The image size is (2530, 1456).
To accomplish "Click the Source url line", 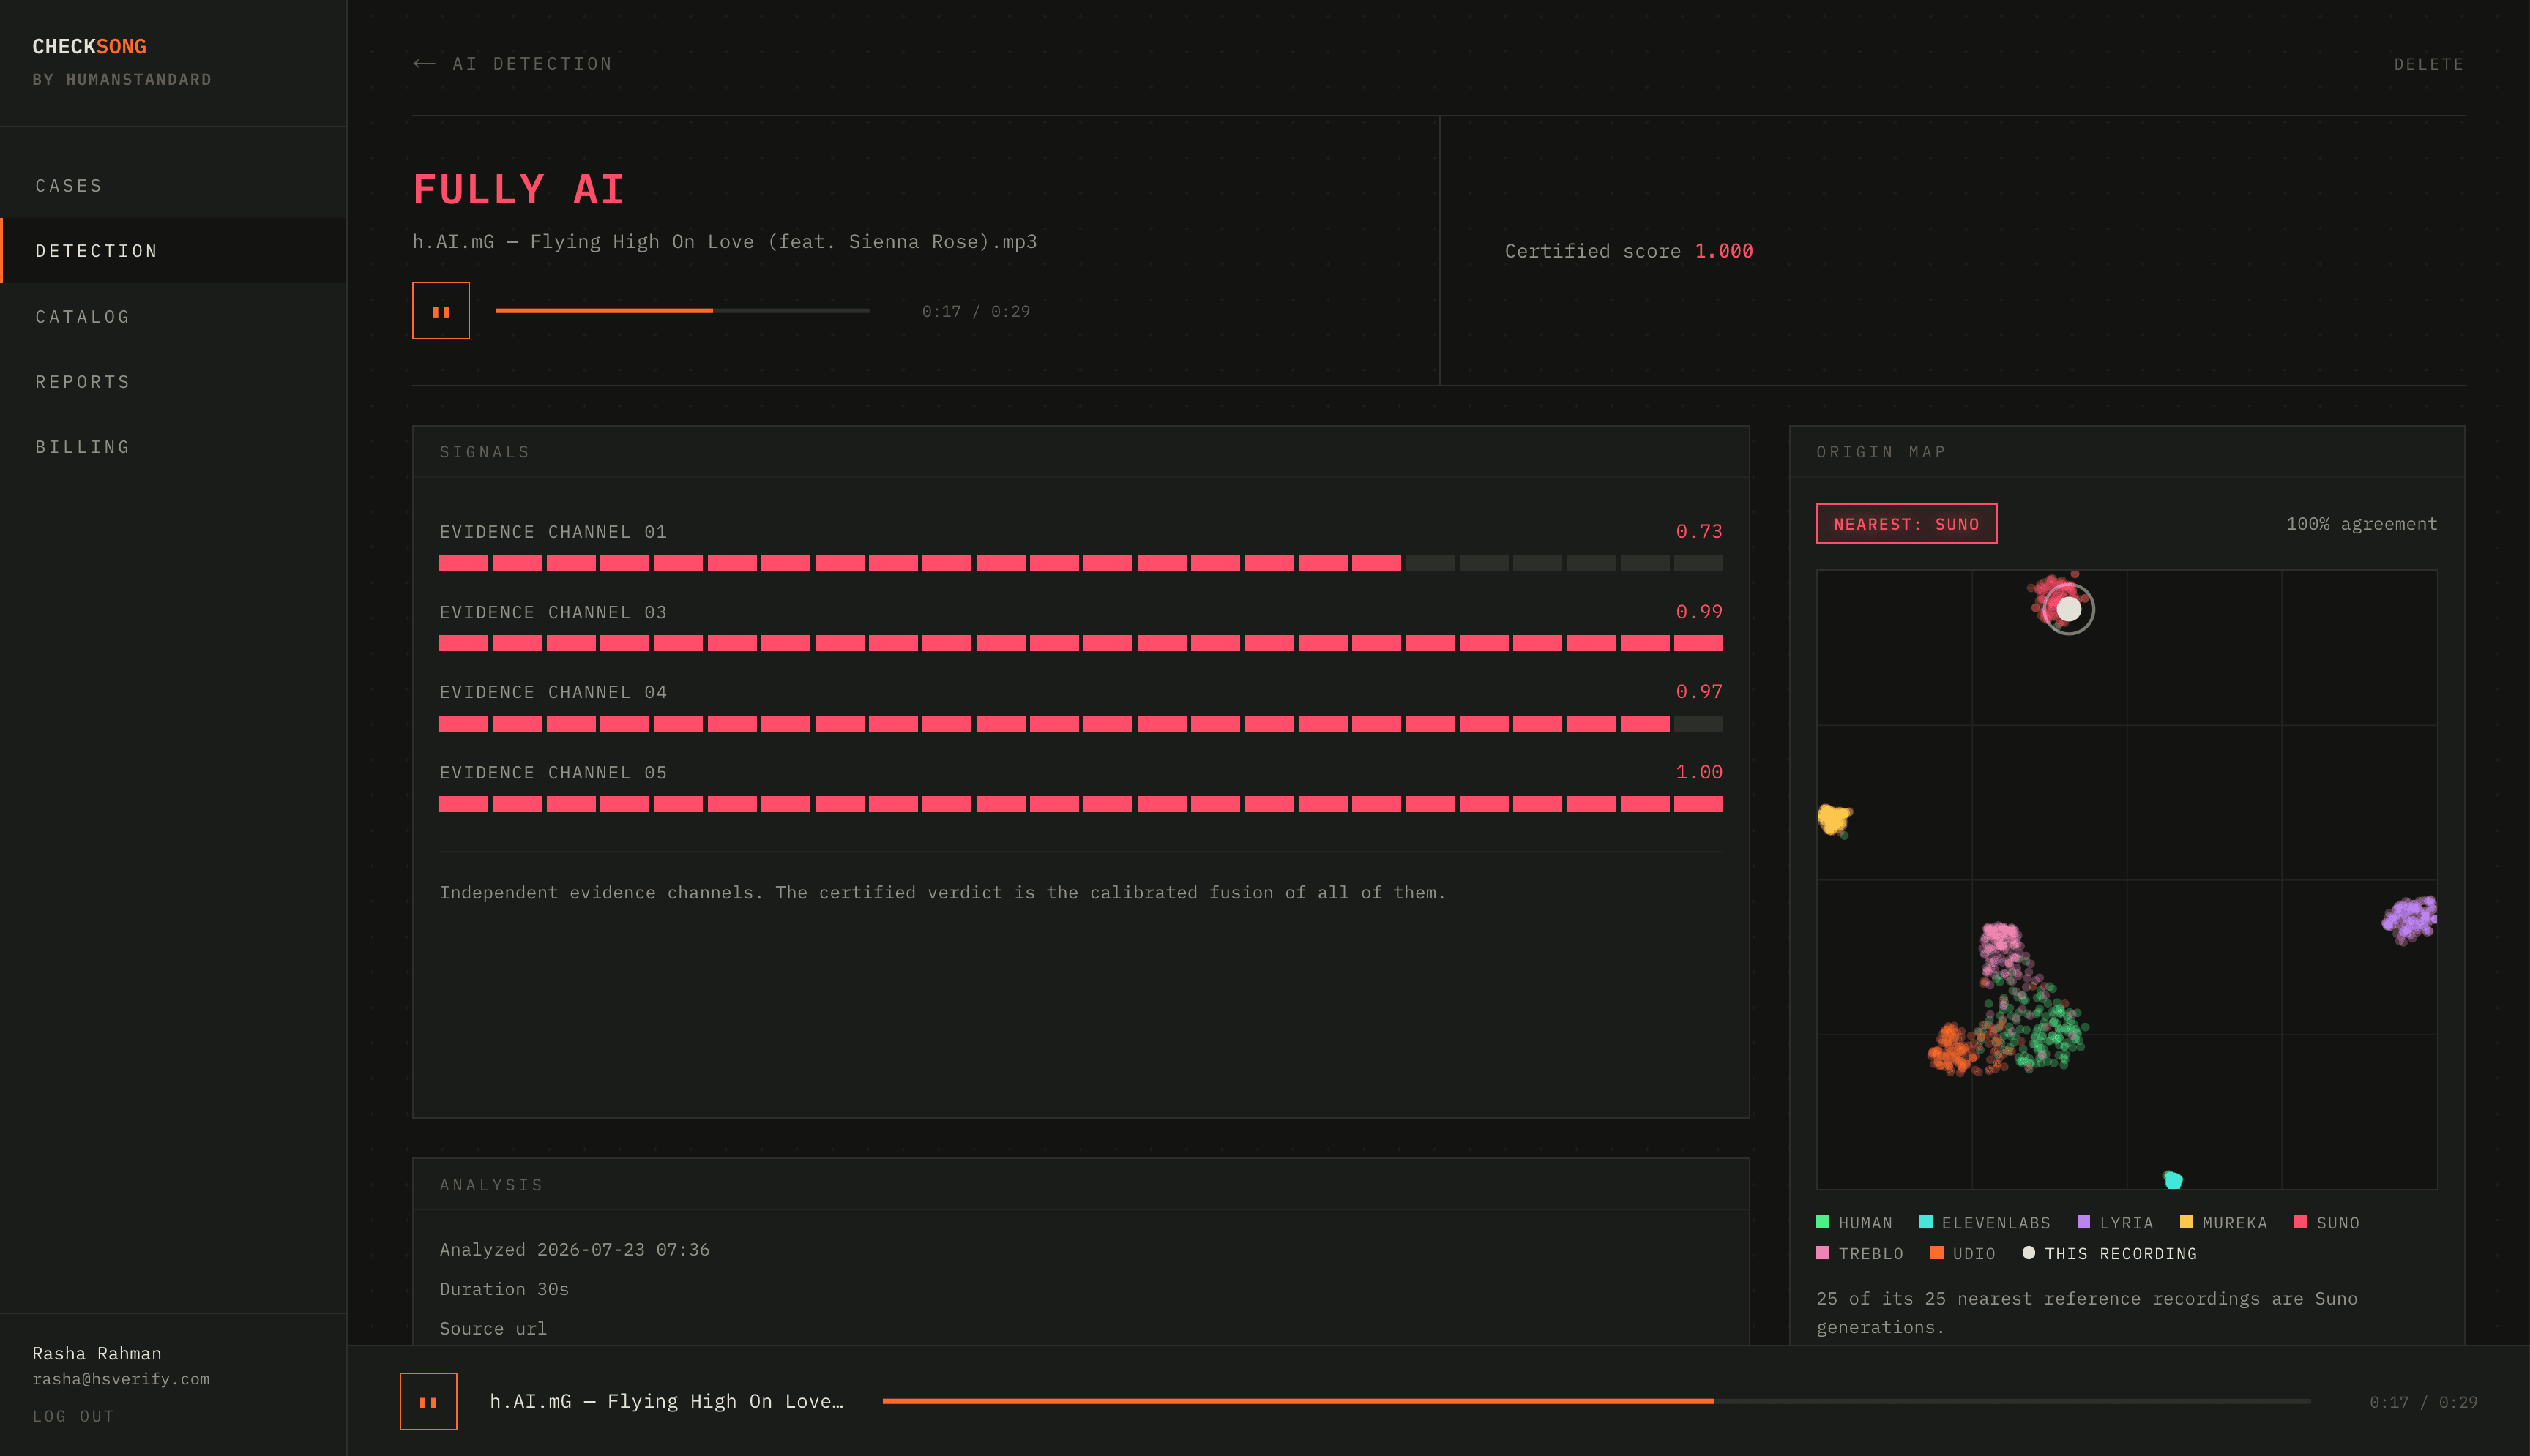I will (x=493, y=1329).
